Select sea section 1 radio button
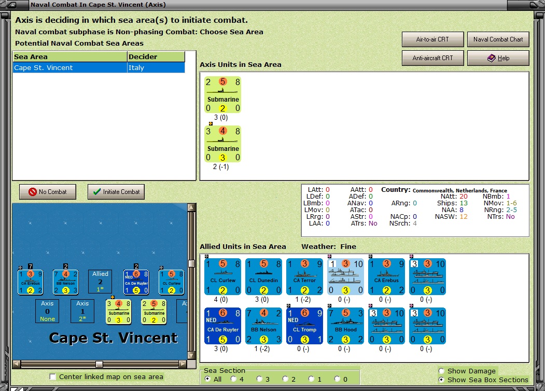This screenshot has height=391, width=545. (x=312, y=379)
